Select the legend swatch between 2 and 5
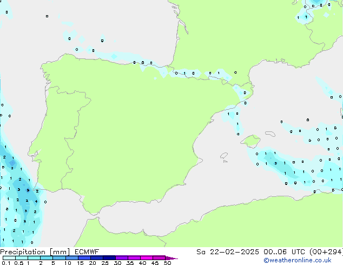343x265 pixels. [x=47, y=258]
